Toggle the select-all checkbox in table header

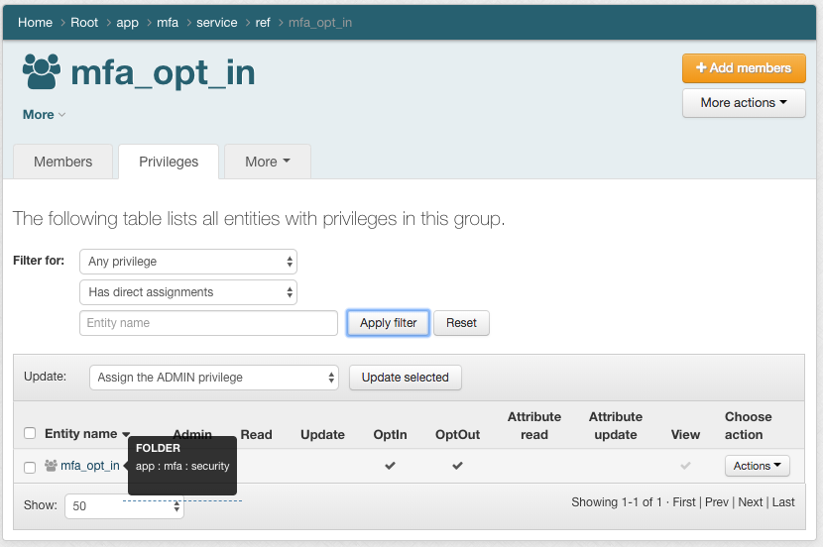(x=30, y=433)
